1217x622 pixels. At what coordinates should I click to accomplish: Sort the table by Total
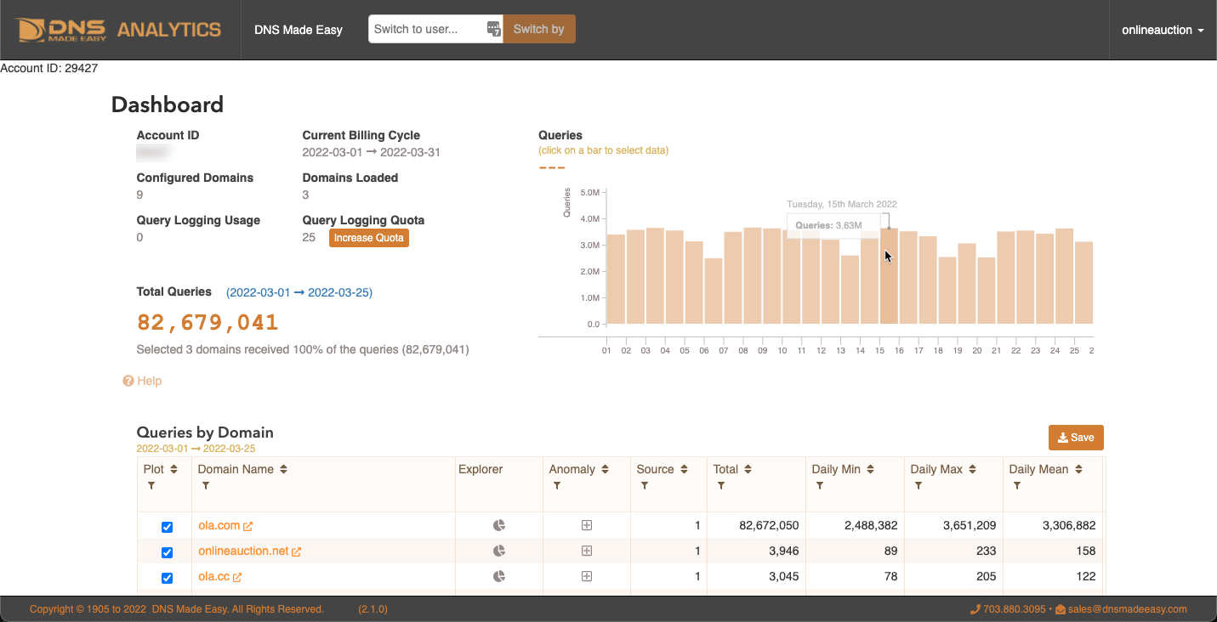(748, 469)
